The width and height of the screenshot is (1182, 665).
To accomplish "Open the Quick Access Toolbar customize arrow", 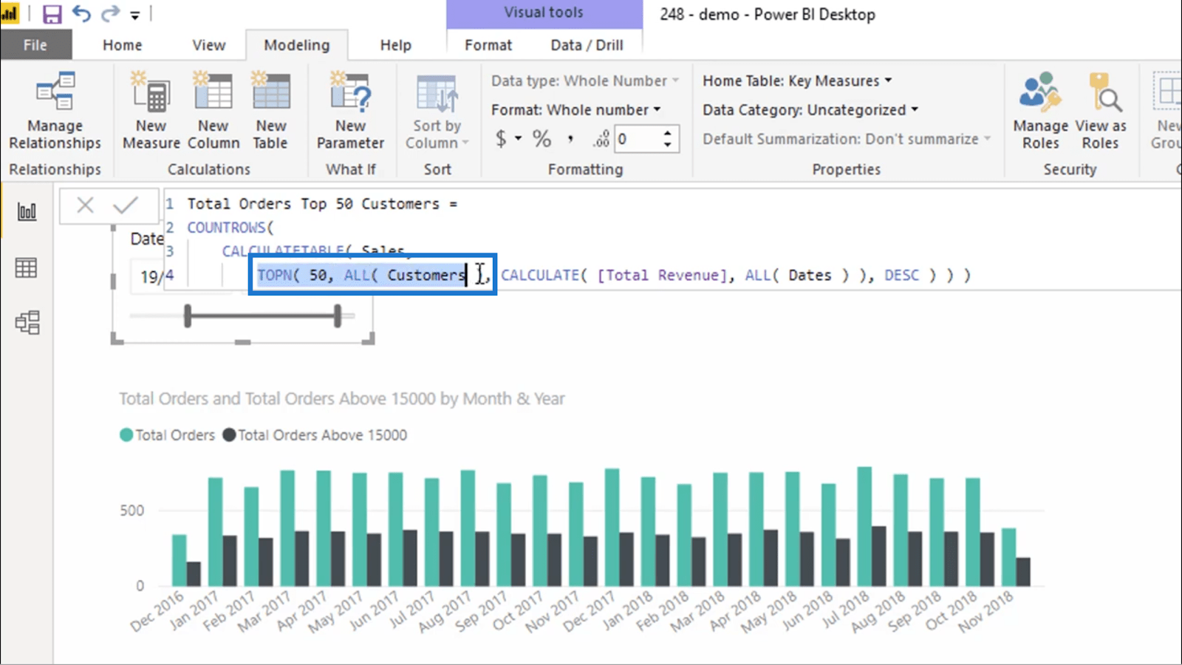I will point(134,15).
